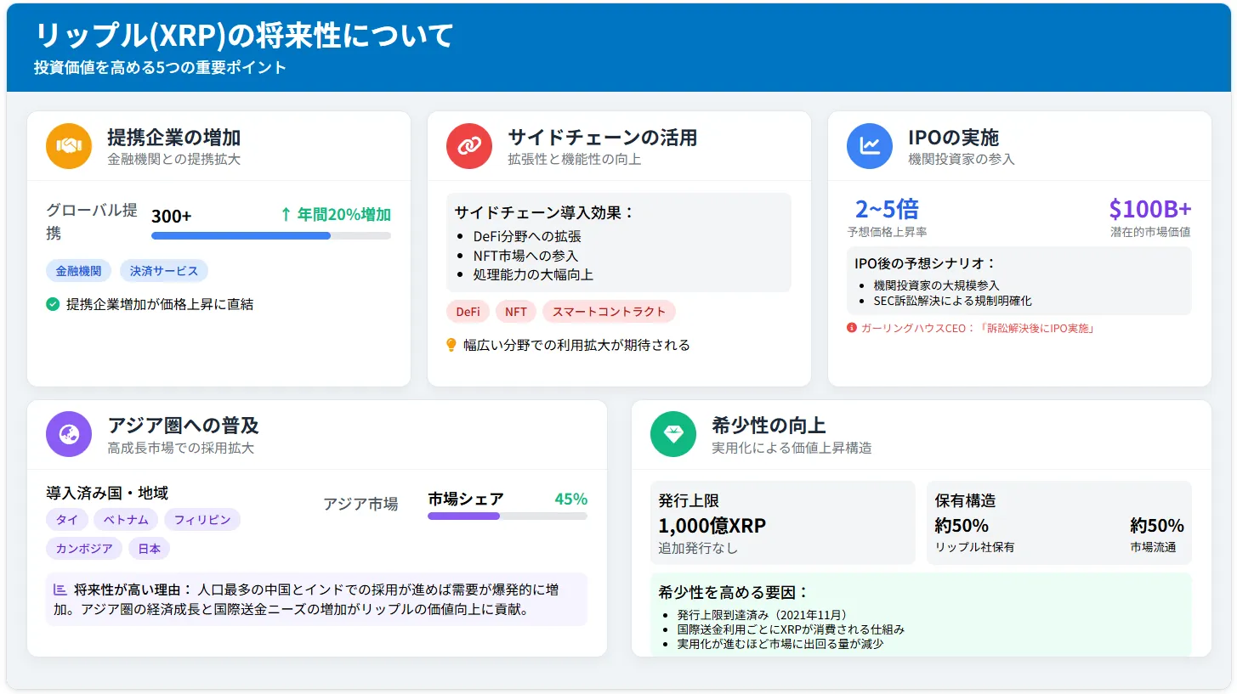Click the chain-link icon on サイドチェーン card
This screenshot has height=694, width=1237.
pos(469,145)
